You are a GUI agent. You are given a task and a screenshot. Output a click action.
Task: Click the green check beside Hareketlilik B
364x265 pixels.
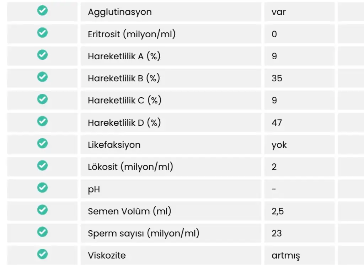(42, 77)
